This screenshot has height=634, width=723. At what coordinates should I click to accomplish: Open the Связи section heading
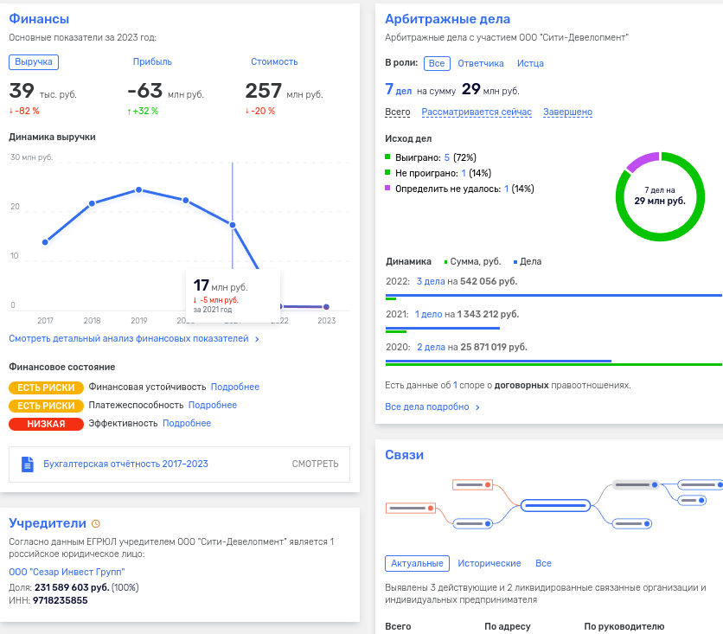[404, 455]
